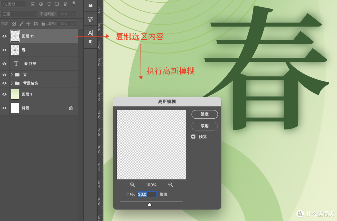Select layer name 春 拷贝
This screenshot has height=221, width=337.
point(30,64)
